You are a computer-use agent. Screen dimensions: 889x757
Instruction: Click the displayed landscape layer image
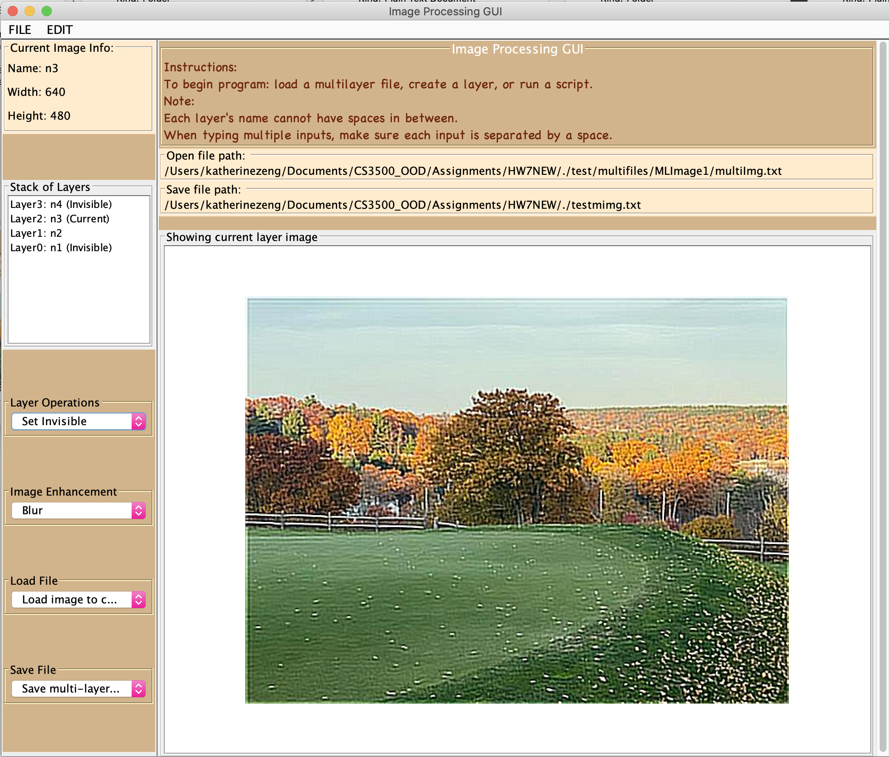coord(517,500)
